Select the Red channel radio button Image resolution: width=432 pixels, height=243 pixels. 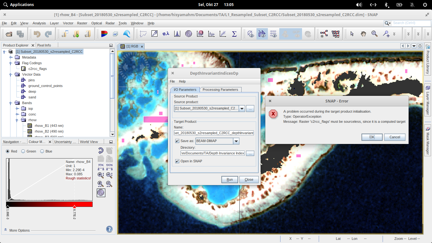coord(8,151)
